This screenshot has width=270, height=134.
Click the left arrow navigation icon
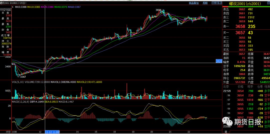click(213, 3)
